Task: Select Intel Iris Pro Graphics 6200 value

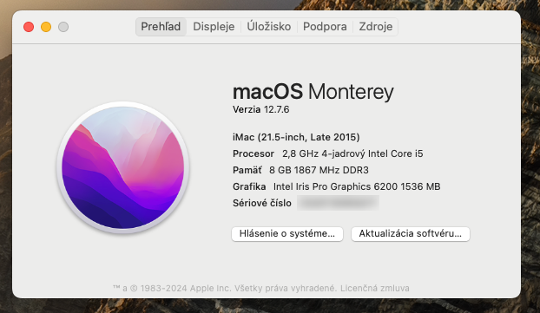Action: 357,186
